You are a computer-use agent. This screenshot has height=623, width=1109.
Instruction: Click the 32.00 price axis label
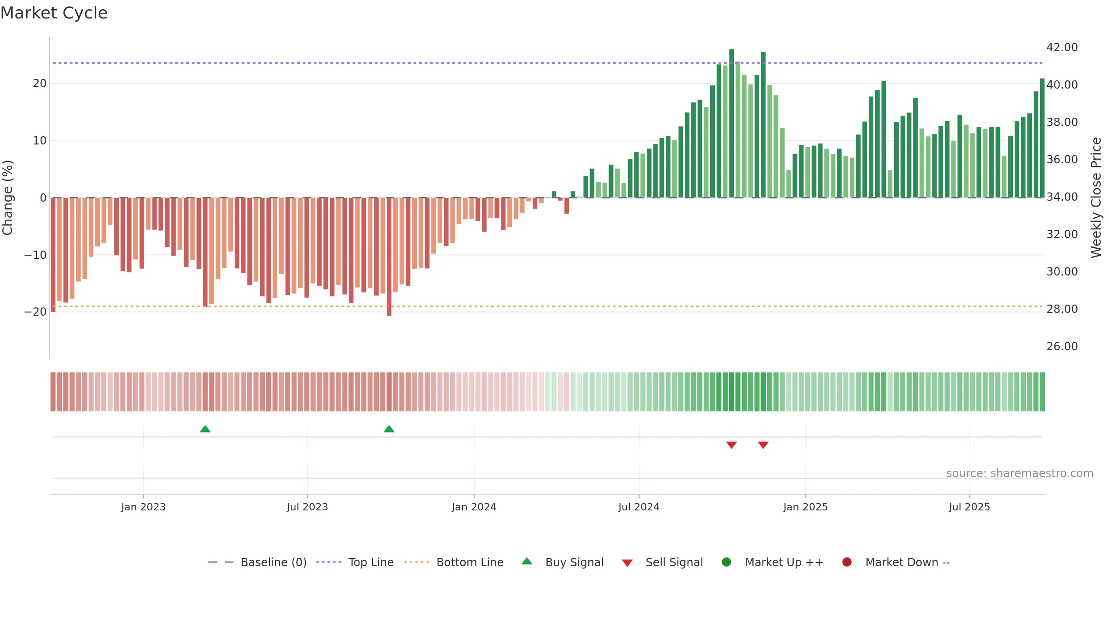(1062, 234)
